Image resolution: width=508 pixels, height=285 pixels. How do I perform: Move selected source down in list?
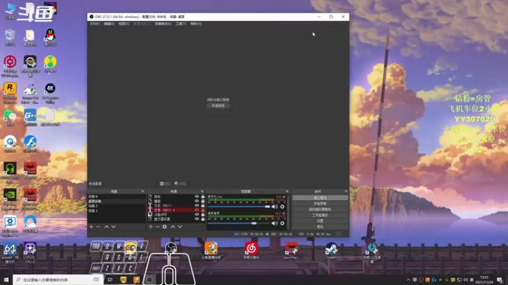coord(180,227)
